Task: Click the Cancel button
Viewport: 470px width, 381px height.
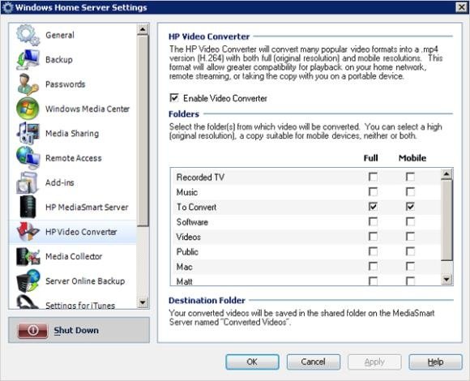Action: [314, 362]
